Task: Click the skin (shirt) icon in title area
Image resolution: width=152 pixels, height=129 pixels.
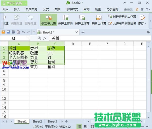Action: [x=142, y=9]
